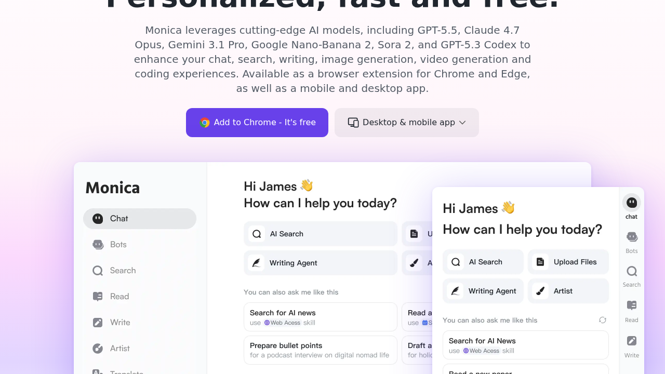Click the desktop and mobile devices icon

353,123
